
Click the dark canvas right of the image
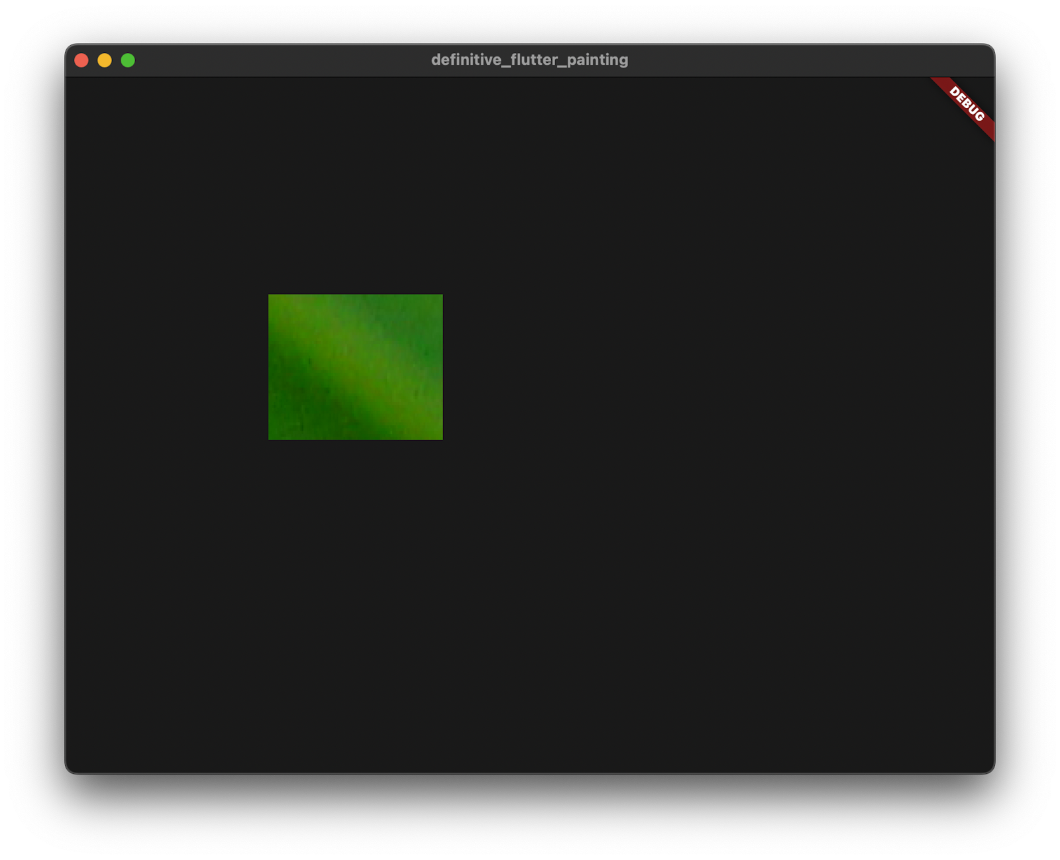(x=596, y=367)
